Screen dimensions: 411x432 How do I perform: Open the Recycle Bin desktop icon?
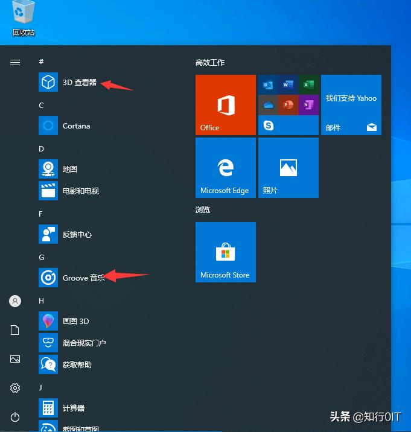(24, 18)
